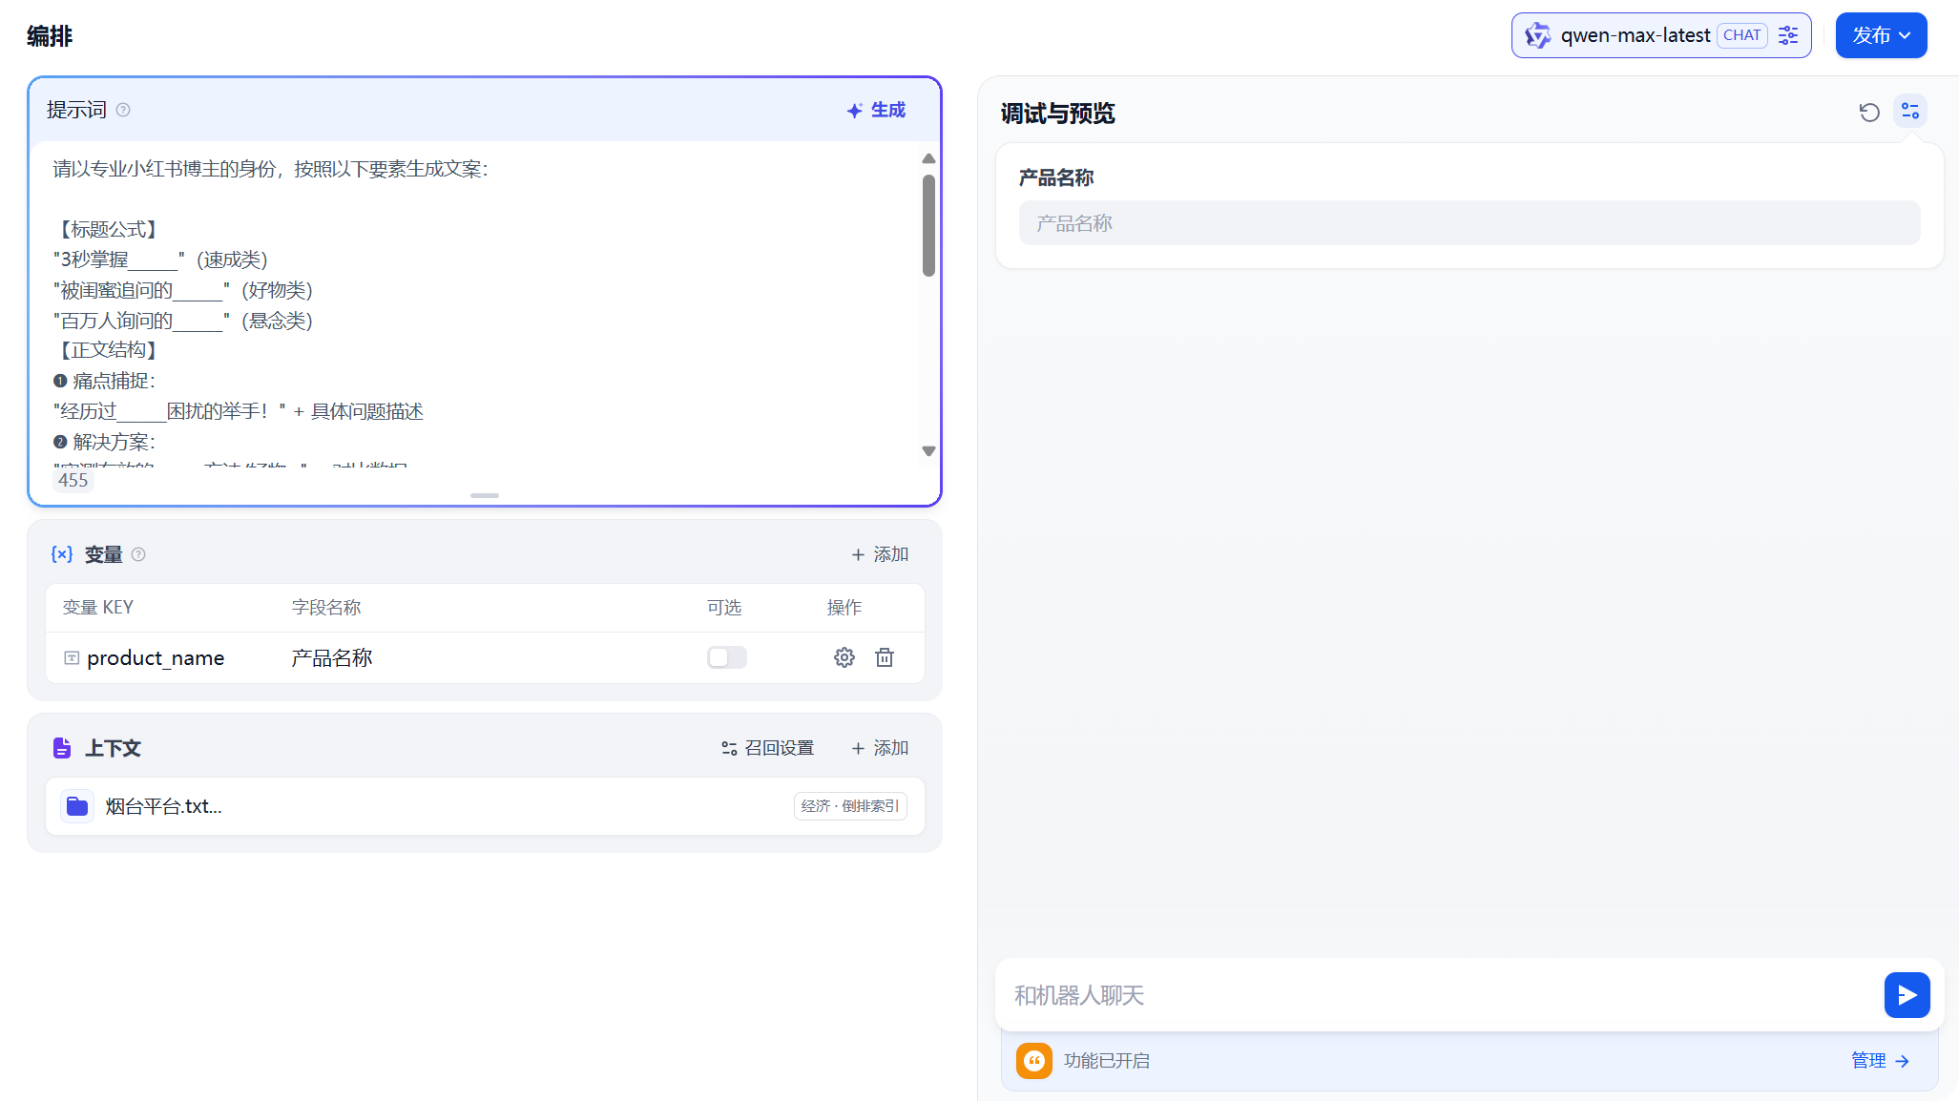Click the 产品名称 field name cell
This screenshot has height=1101, width=1959.
pyautogui.click(x=332, y=657)
